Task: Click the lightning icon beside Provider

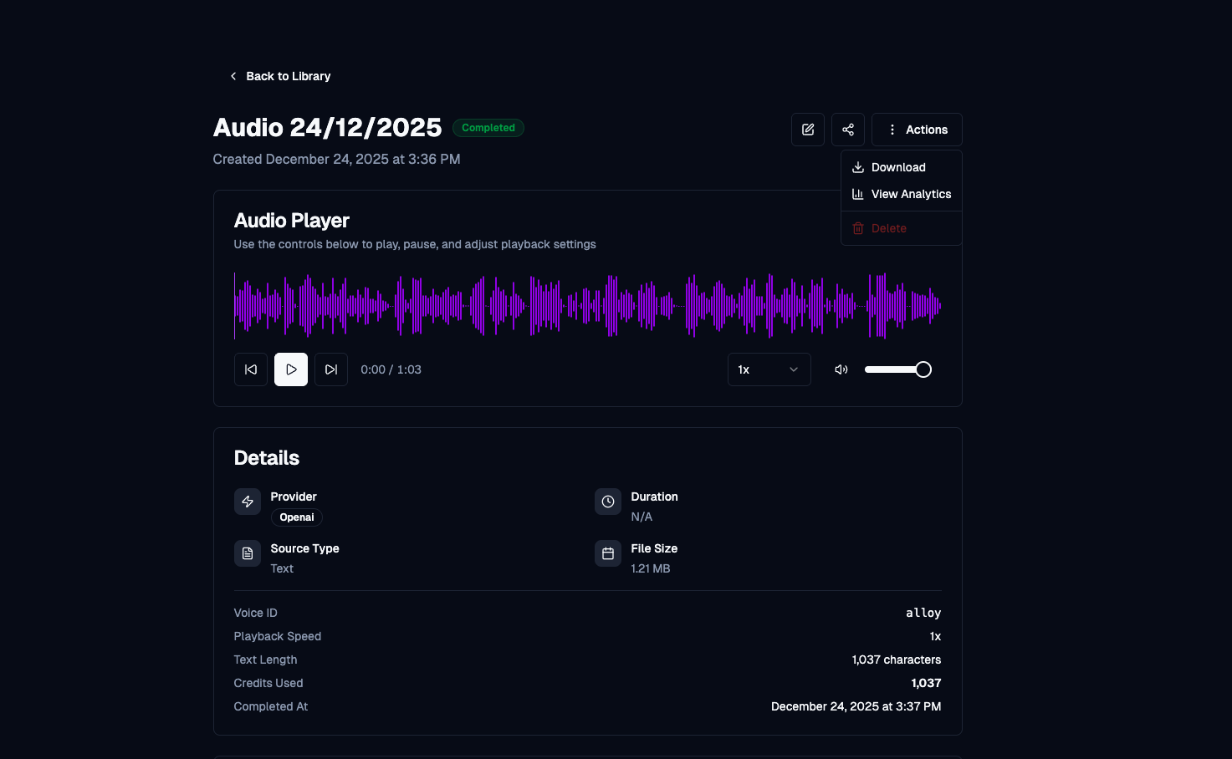Action: pyautogui.click(x=248, y=502)
